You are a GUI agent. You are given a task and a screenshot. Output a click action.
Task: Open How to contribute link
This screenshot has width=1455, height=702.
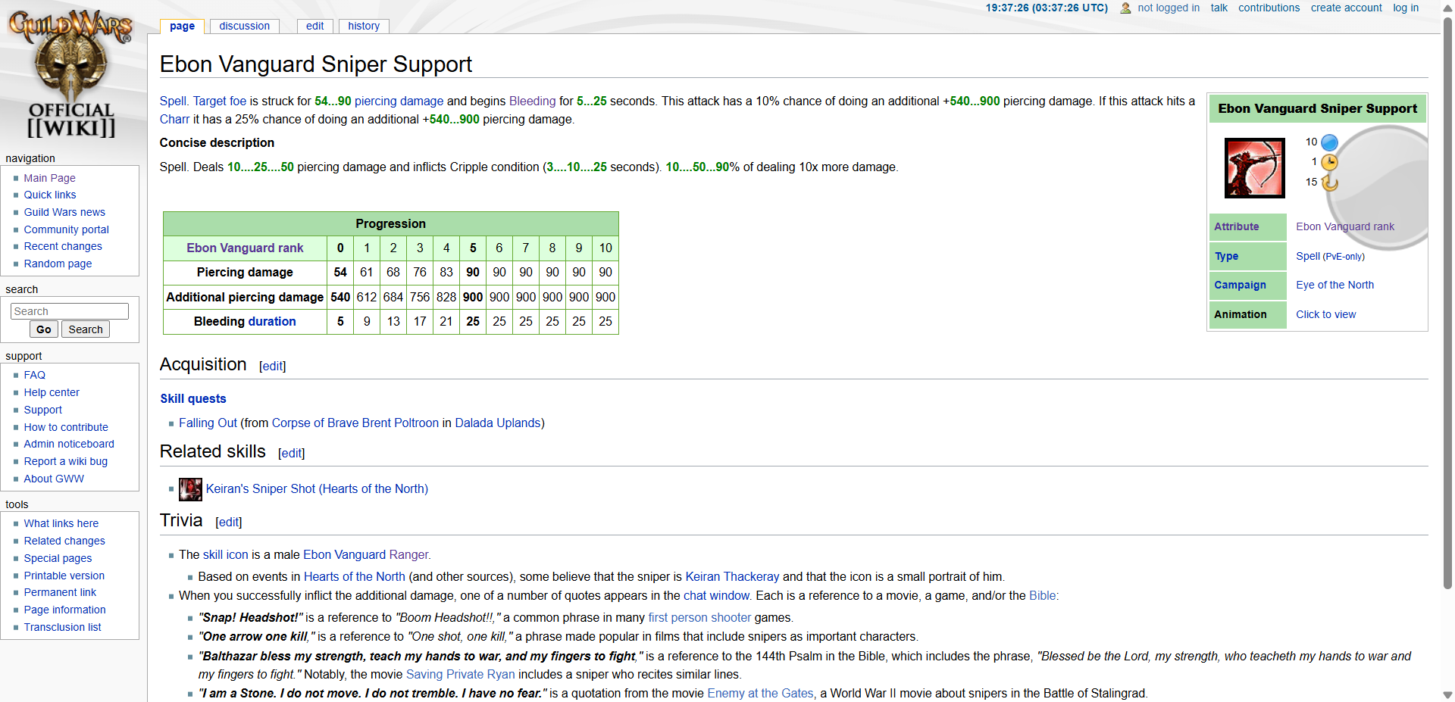[66, 427]
